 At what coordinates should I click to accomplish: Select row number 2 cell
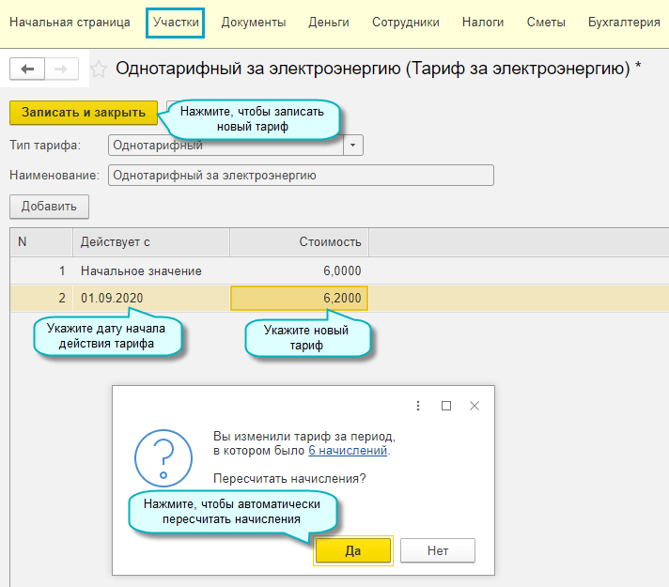click(41, 298)
